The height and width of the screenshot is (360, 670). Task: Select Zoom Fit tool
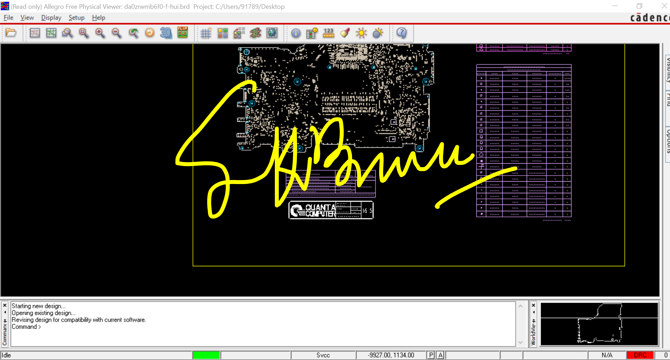[84, 33]
